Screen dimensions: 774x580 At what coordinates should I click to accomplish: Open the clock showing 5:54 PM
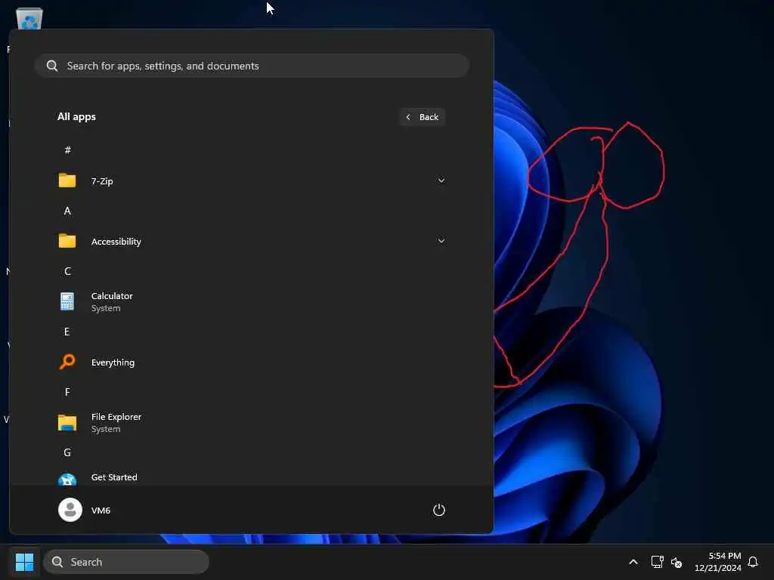[x=718, y=562]
